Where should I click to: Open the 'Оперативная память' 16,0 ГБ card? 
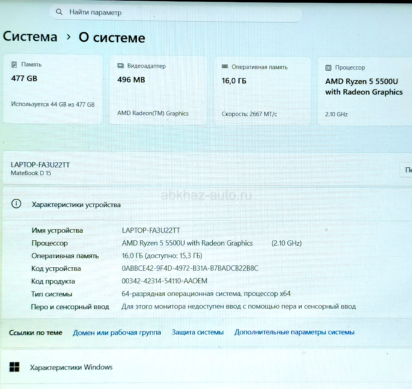(262, 91)
